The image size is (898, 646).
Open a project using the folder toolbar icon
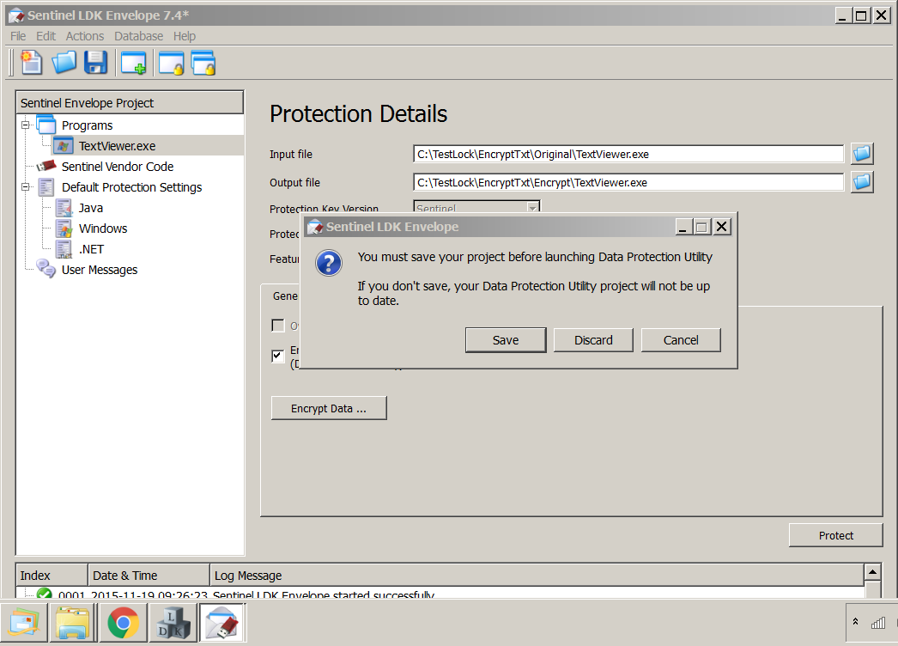tap(64, 62)
